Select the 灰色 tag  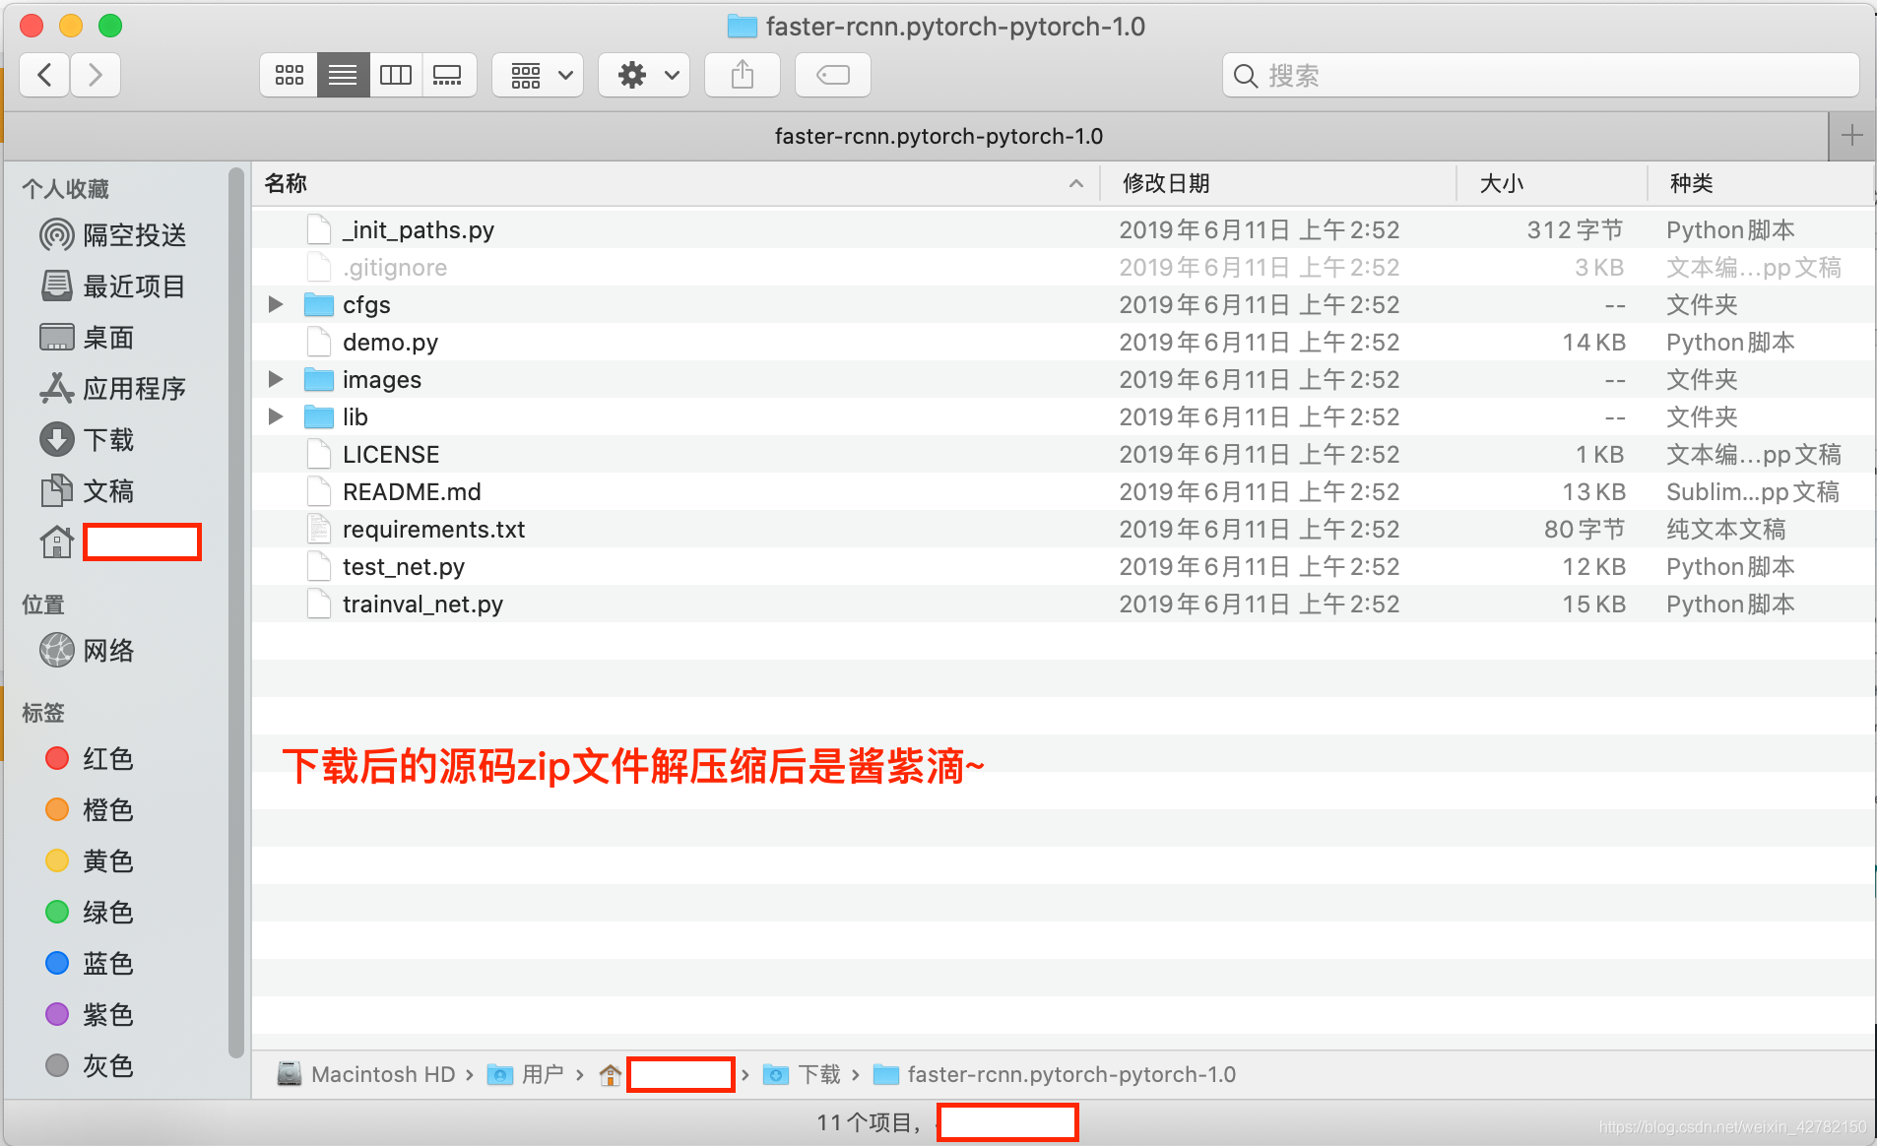(x=91, y=1066)
